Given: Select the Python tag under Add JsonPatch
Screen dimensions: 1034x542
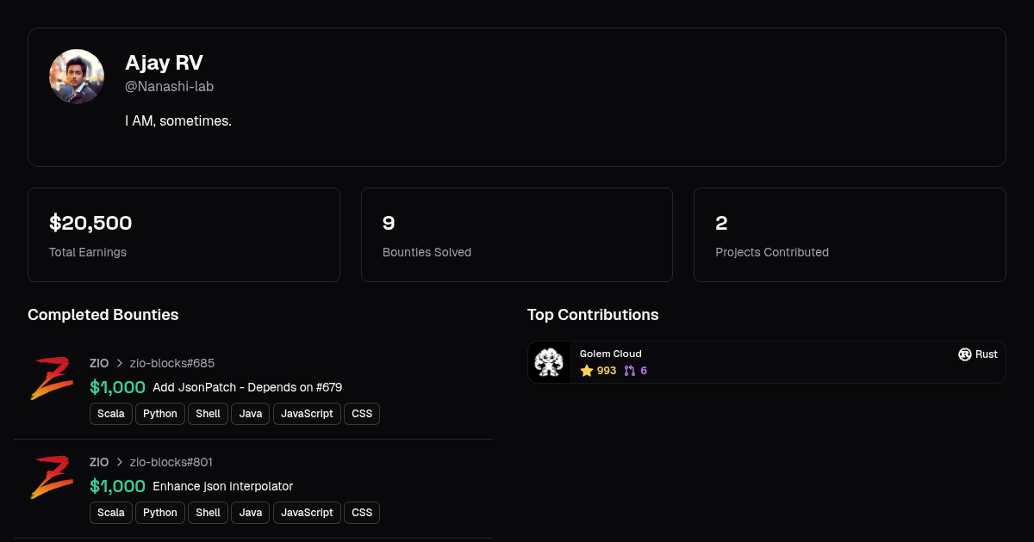Looking at the screenshot, I should pyautogui.click(x=160, y=414).
